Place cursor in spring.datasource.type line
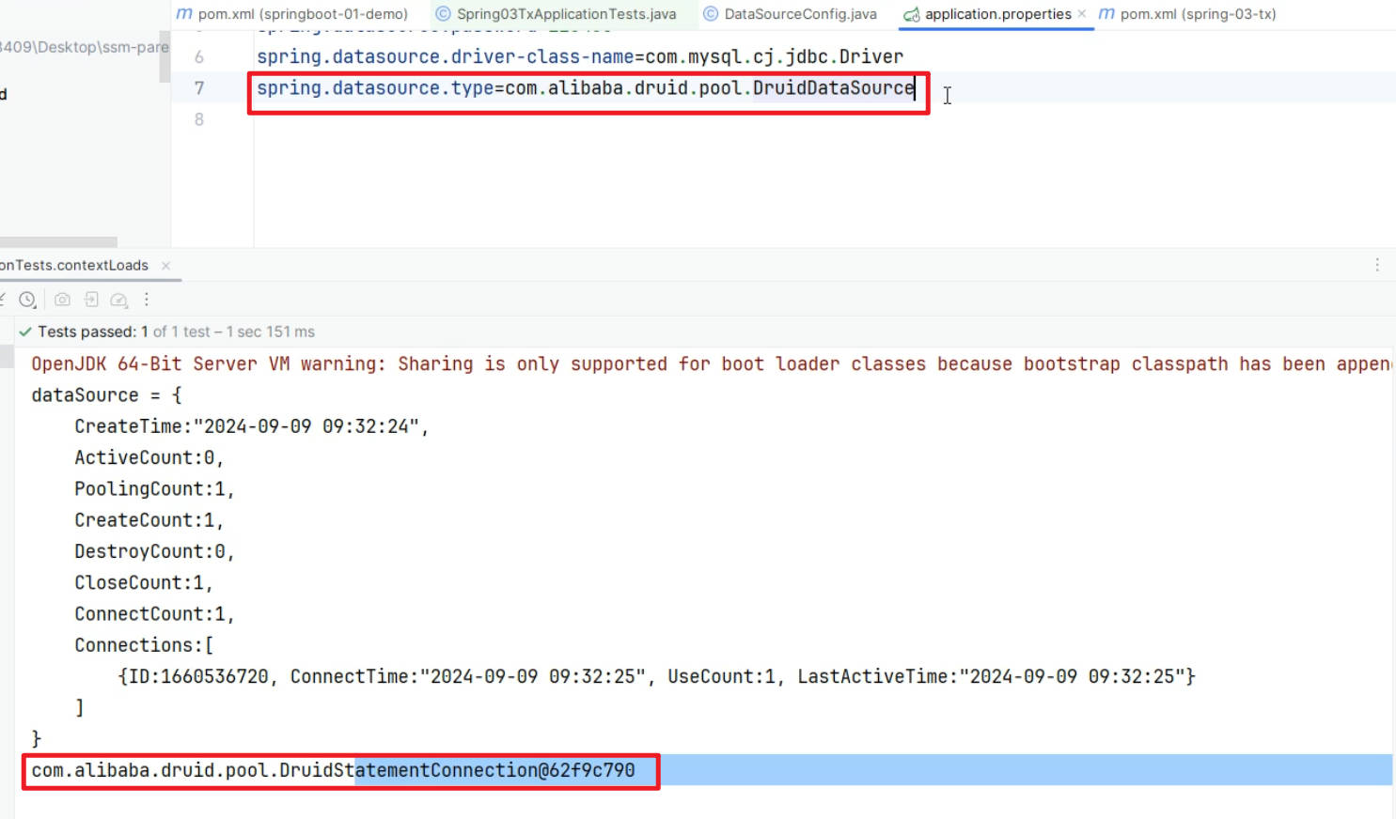This screenshot has width=1396, height=819. pos(585,88)
